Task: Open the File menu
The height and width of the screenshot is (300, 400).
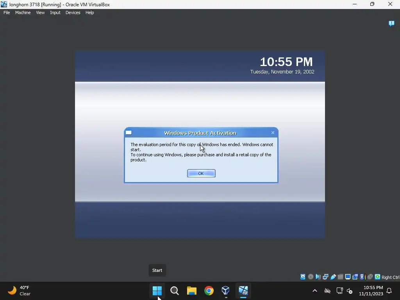Action: click(7, 12)
